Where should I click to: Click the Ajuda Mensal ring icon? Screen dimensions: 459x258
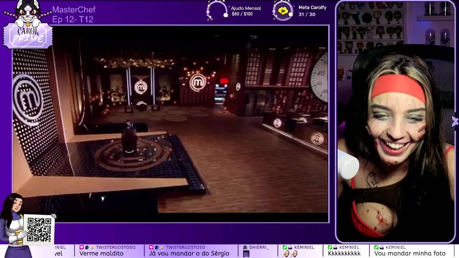coord(217,11)
